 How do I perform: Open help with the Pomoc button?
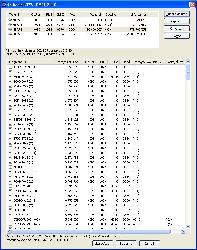tap(177, 36)
